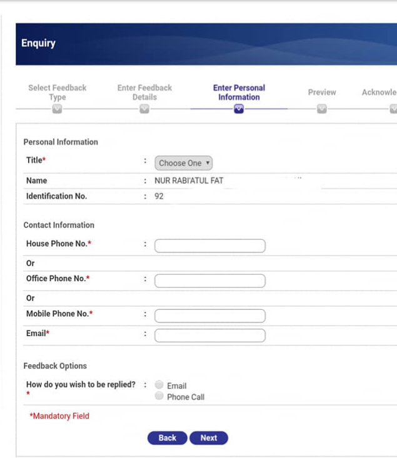Click the Acknowledgement step marker icon
The height and width of the screenshot is (458, 397).
coord(393,109)
